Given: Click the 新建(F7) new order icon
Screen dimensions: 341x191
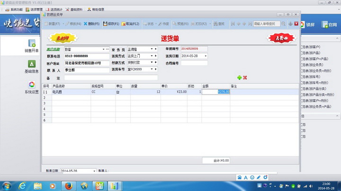Looking at the screenshot, I should click(46, 24).
